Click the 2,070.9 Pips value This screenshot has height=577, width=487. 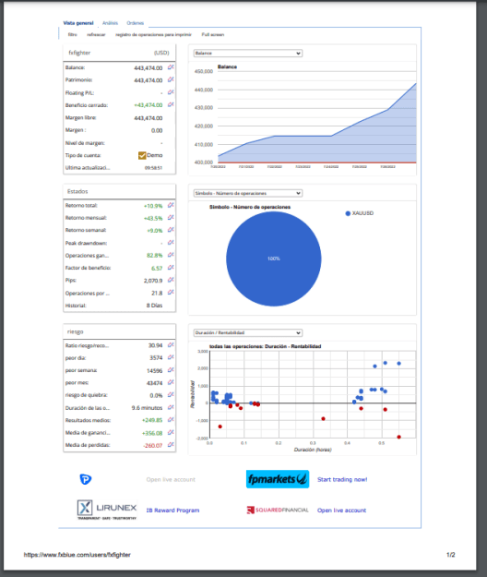(153, 281)
